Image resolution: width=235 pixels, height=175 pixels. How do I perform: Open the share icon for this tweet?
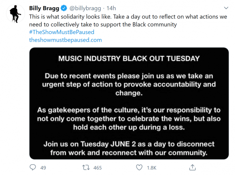[x=192, y=167]
